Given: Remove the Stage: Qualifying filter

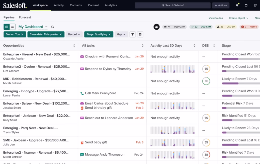Looking at the screenshot, I should pos(109,34).
